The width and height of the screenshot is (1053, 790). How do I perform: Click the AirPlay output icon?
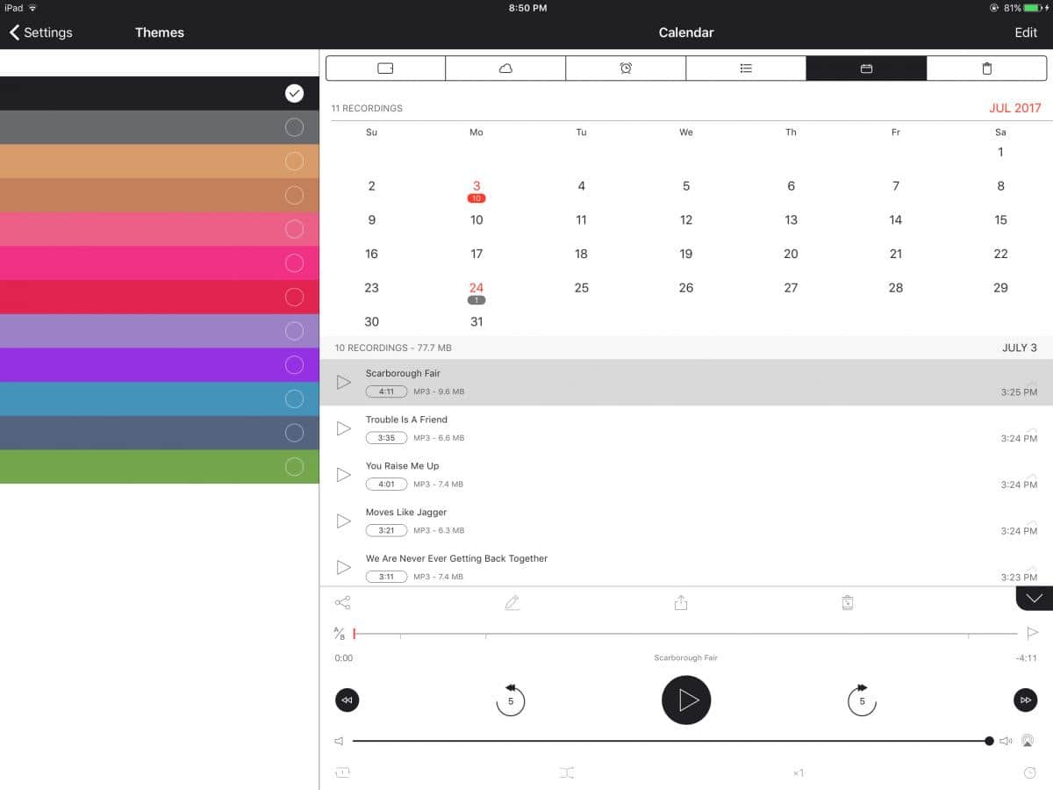tap(1028, 741)
